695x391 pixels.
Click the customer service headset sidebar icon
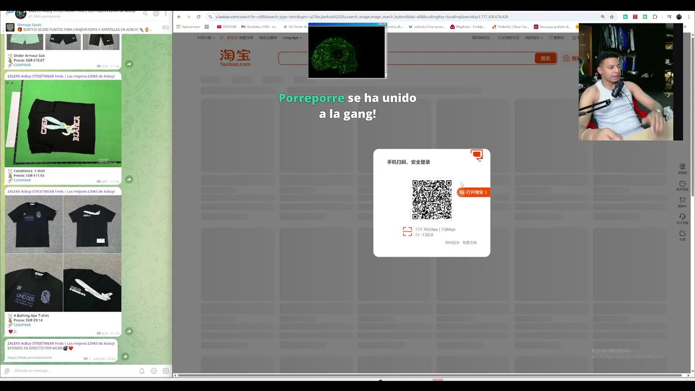[x=683, y=217]
